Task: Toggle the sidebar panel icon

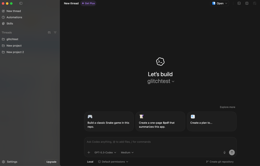Action: [21, 3]
